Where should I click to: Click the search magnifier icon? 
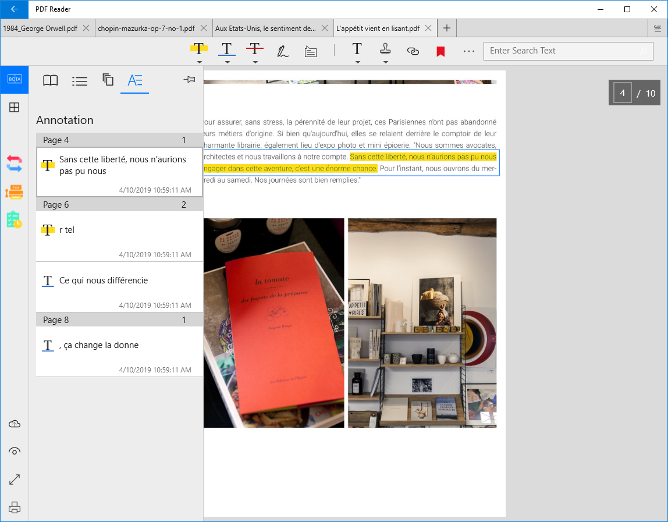pos(644,51)
